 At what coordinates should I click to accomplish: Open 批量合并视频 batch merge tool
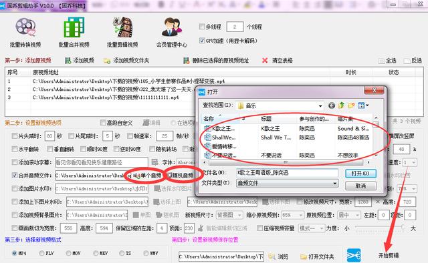(74, 32)
